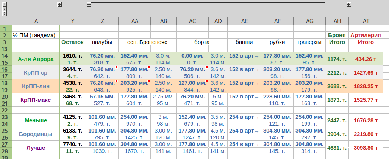Select the 'КрПП-макс' row label
Viewport: 389px width, 159px height.
tap(36, 100)
